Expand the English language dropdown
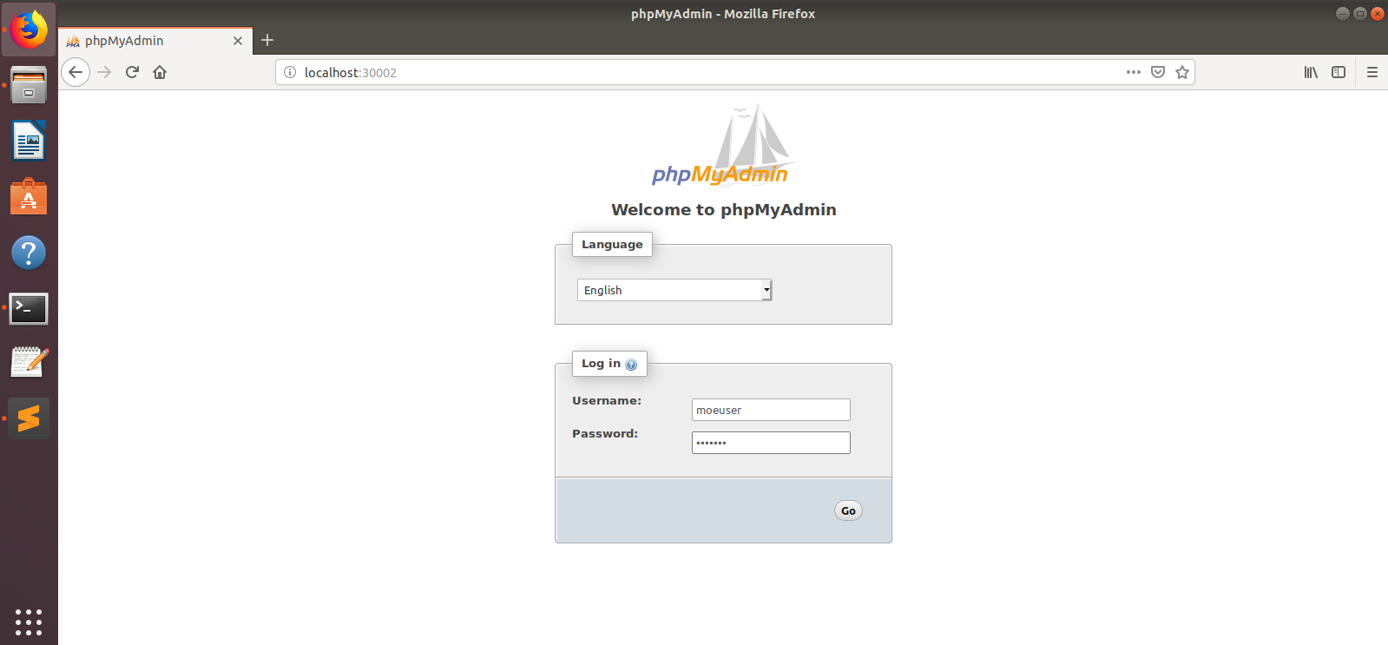The width and height of the screenshot is (1388, 645). coord(674,290)
